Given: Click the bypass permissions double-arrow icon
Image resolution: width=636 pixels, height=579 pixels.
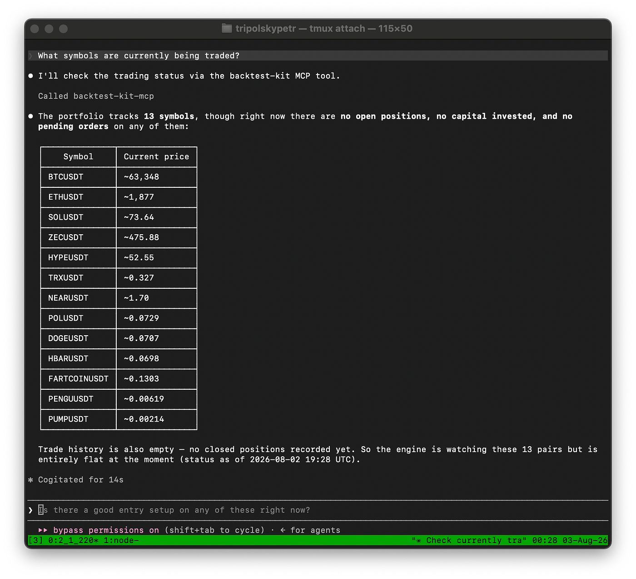Looking at the screenshot, I should pos(43,530).
